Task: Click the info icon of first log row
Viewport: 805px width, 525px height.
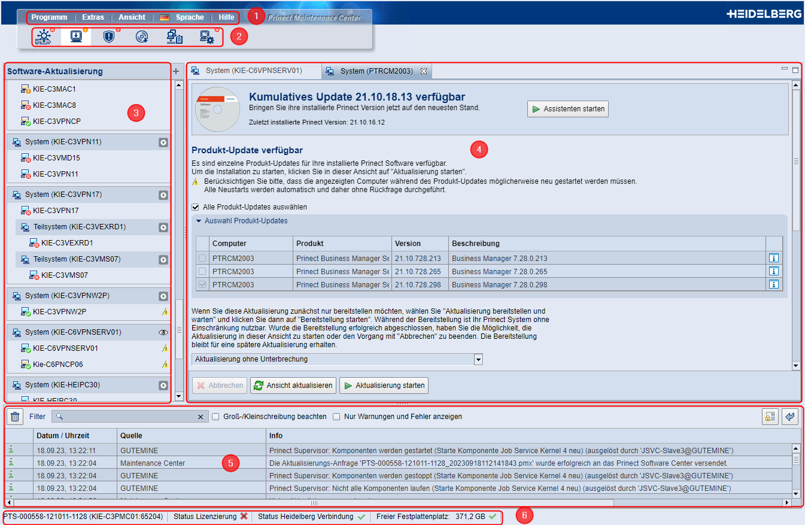Action: click(11, 450)
